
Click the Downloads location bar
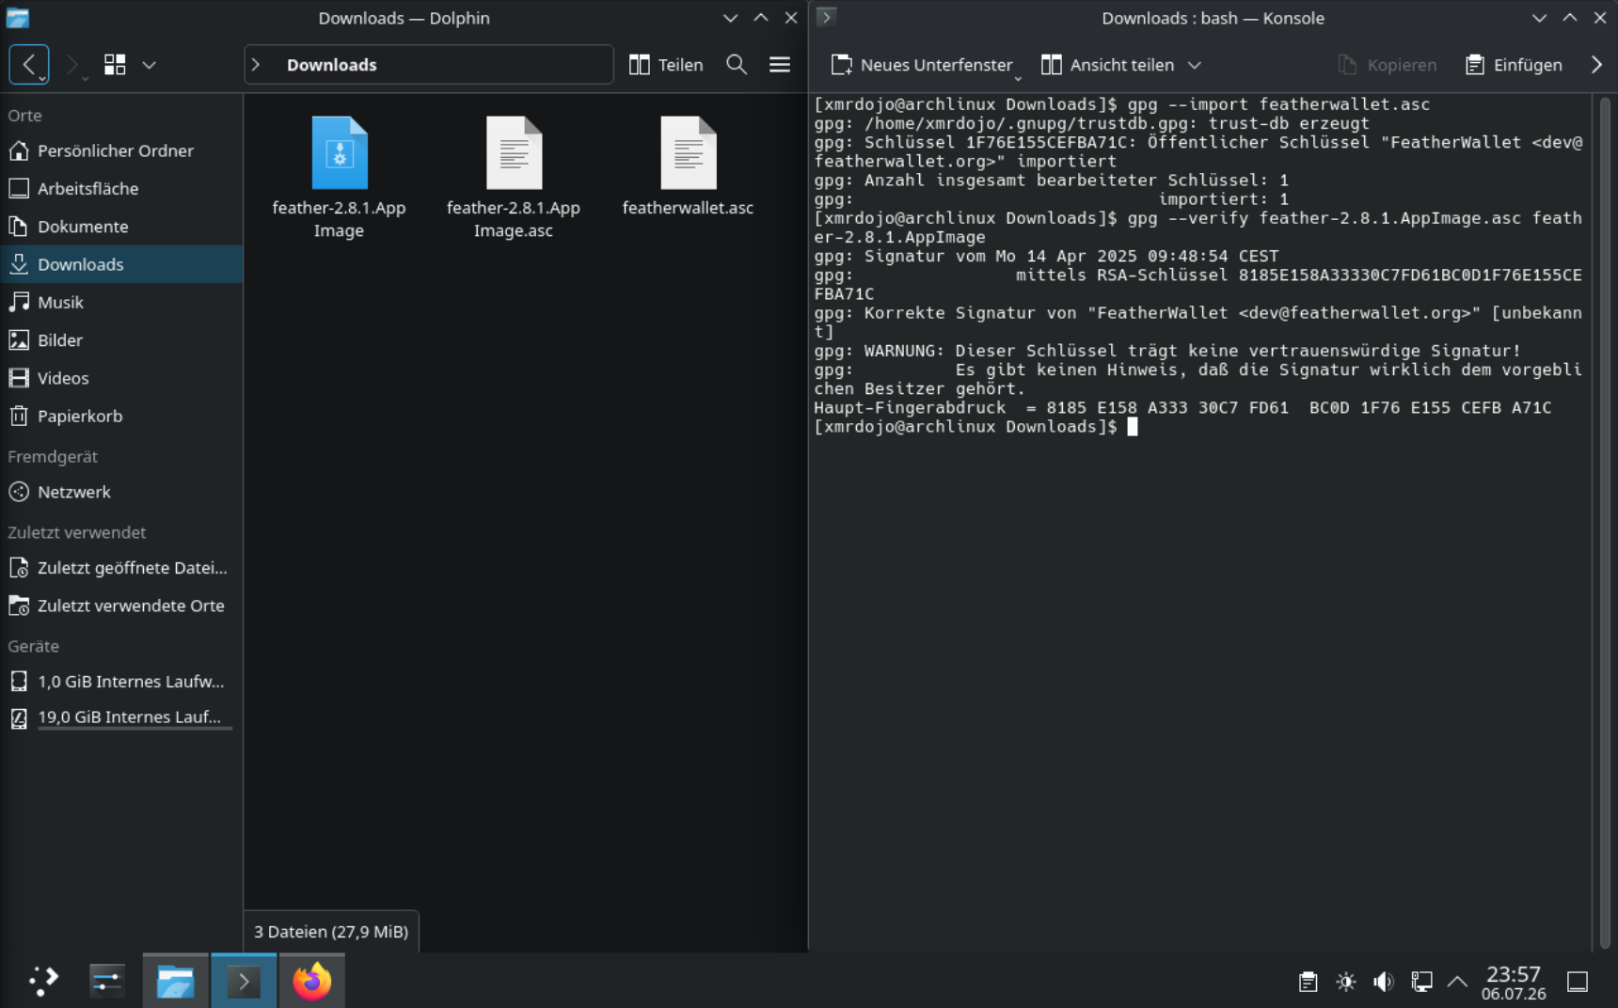[429, 65]
